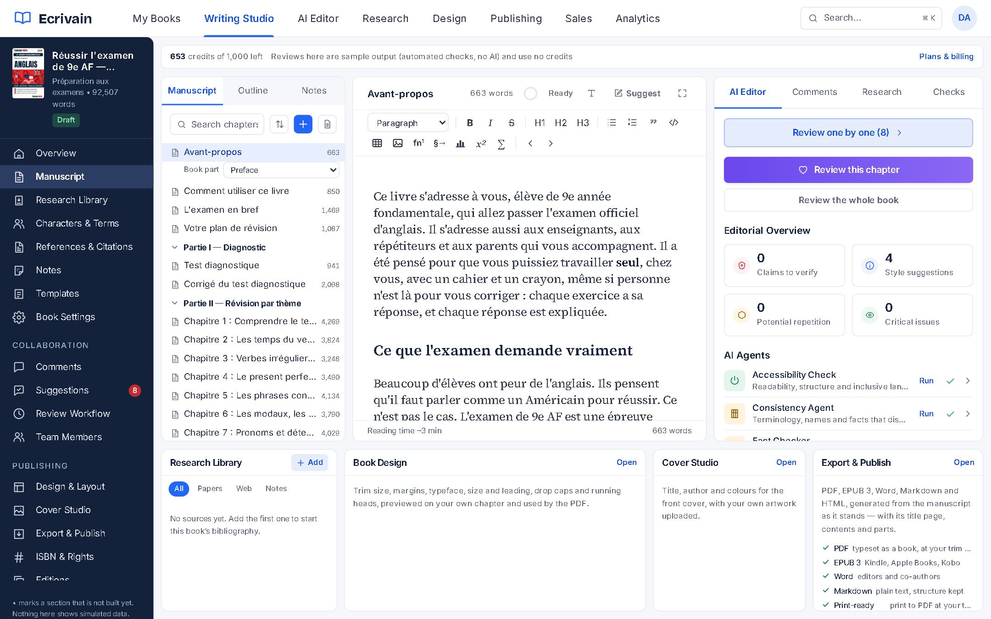The width and height of the screenshot is (991, 619).
Task: Collapse Partie I — Diagnostic section
Action: point(174,248)
